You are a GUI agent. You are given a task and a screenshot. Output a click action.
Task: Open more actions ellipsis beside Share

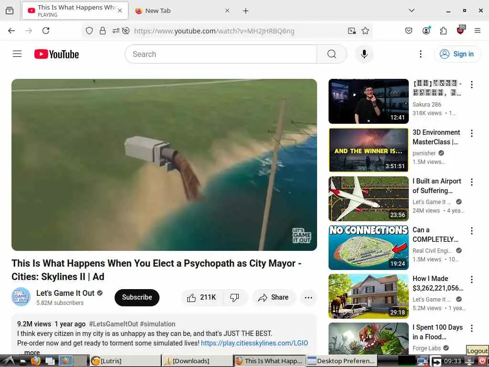coord(308,297)
